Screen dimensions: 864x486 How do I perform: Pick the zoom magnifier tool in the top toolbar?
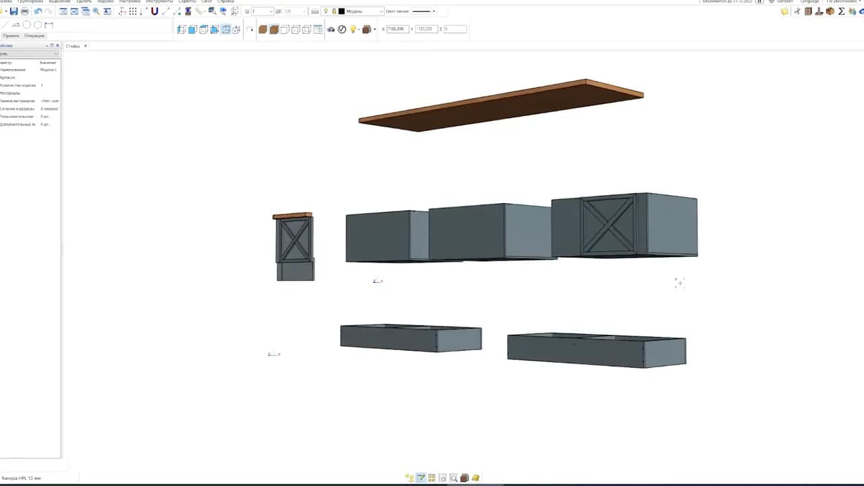97,11
